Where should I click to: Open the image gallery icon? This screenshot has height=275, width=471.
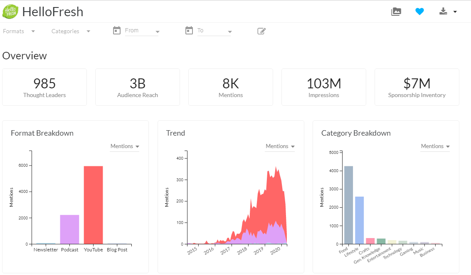pos(396,12)
